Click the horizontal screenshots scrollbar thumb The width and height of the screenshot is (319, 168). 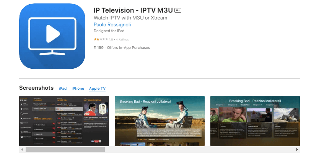(65, 150)
